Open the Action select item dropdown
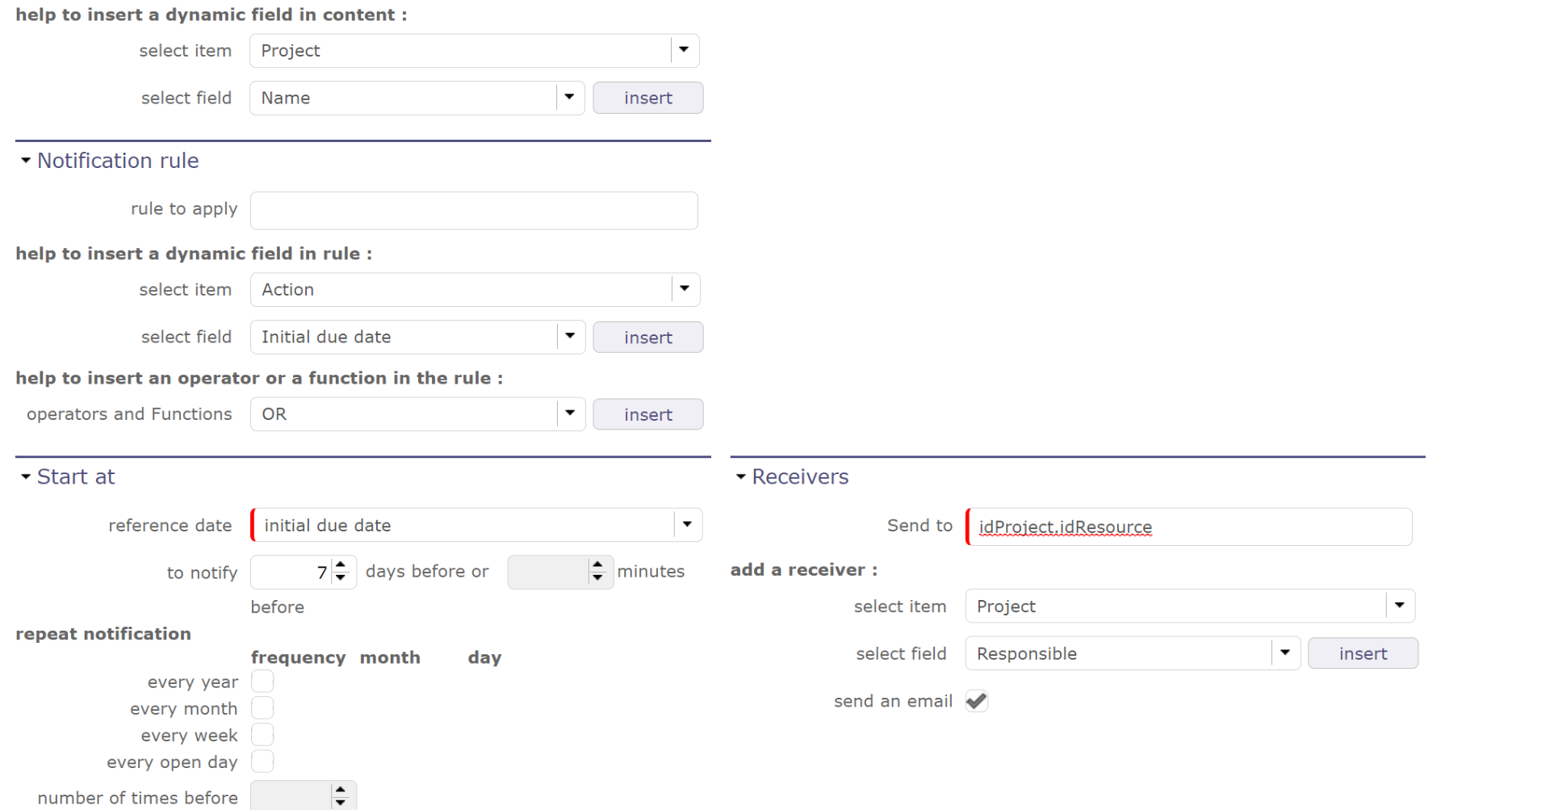The image size is (1550, 810). click(685, 289)
